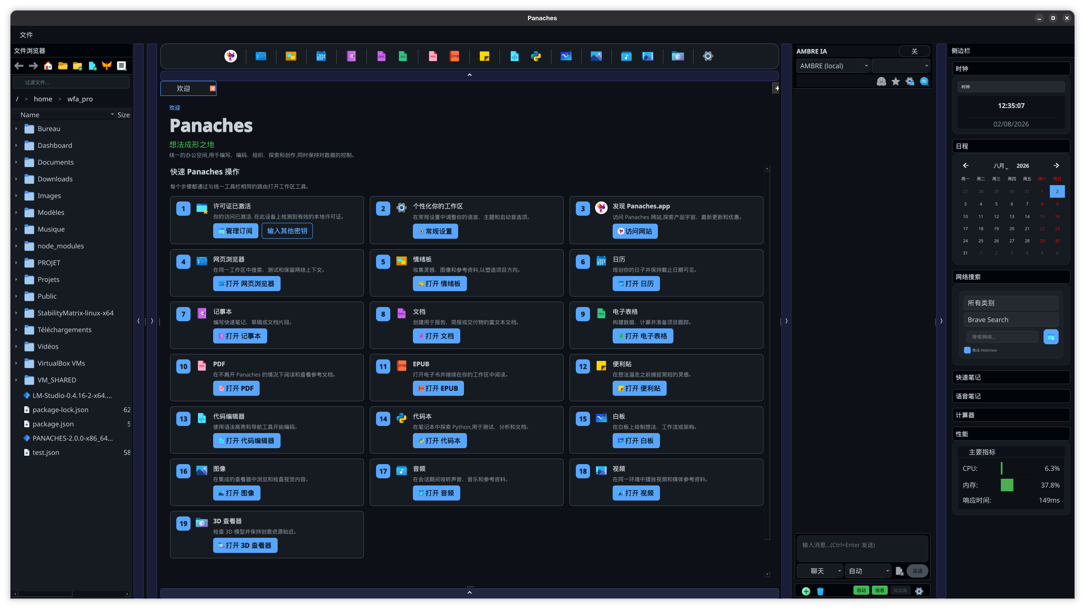Screen dimensions: 1085x609
Task: Click the Panaches bird logo in the toolbar
Action: pyautogui.click(x=230, y=56)
